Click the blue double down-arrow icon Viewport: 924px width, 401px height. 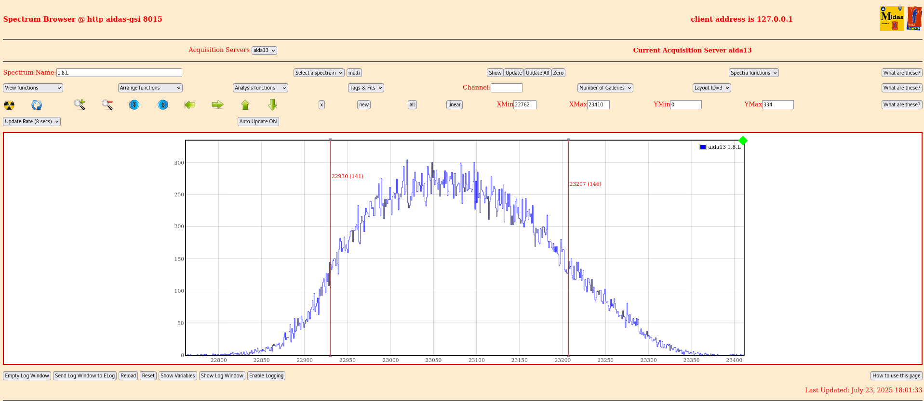point(134,104)
